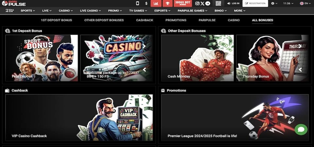Previous slide arrow on Casino card

click(x=144, y=70)
